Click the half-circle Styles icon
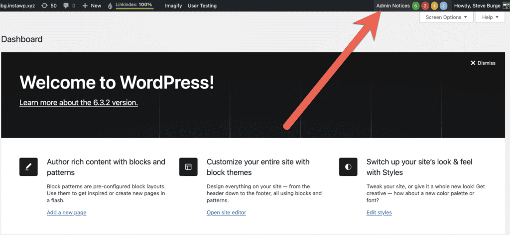This screenshot has height=235, width=510. pos(348,167)
